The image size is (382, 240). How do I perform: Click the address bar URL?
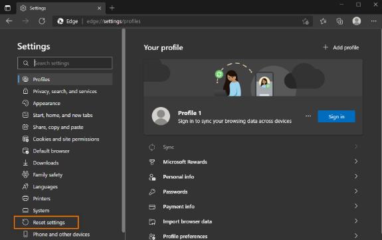tap(114, 21)
